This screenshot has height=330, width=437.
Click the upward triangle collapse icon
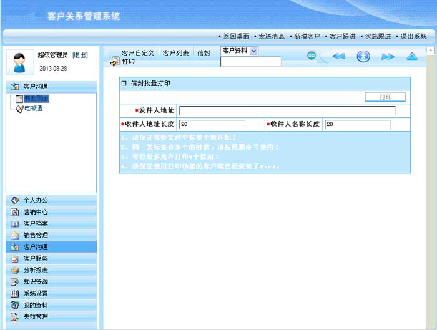[411, 57]
